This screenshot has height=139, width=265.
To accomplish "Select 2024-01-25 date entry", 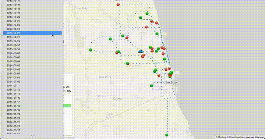I will [x=32, y=122].
